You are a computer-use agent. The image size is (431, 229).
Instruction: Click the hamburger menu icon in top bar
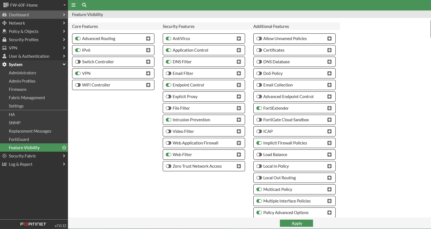coord(73,5)
